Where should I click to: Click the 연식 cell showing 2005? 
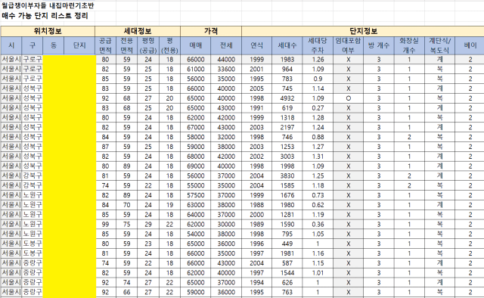(x=257, y=88)
